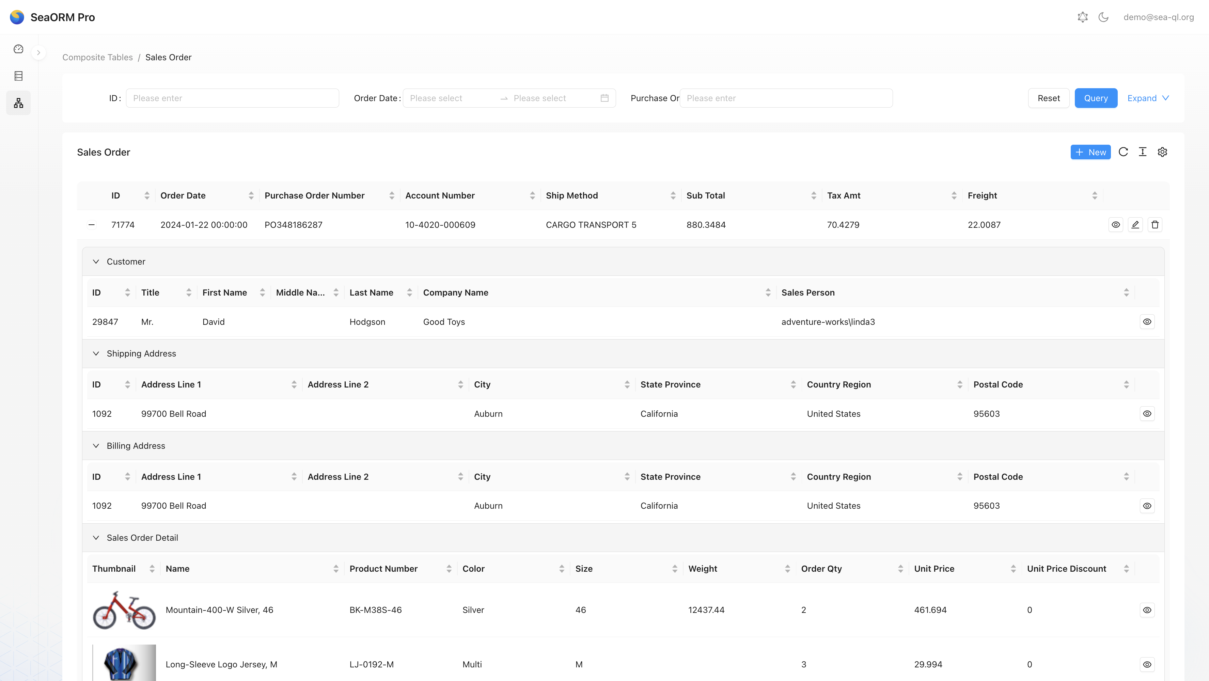Viewport: 1209px width, 681px height.
Task: Go to Composite Tables breadcrumb
Action: pos(98,57)
